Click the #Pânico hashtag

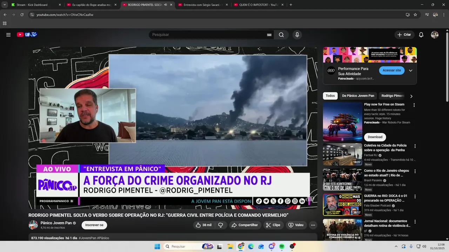[103, 238]
